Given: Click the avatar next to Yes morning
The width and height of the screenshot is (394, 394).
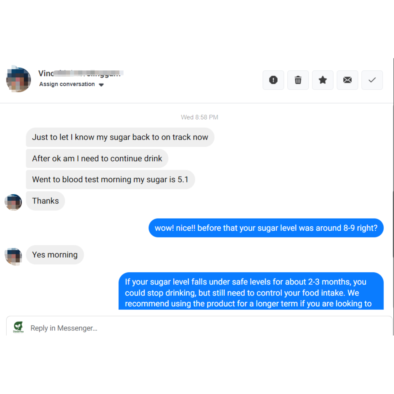Looking at the screenshot, I should 13,256.
